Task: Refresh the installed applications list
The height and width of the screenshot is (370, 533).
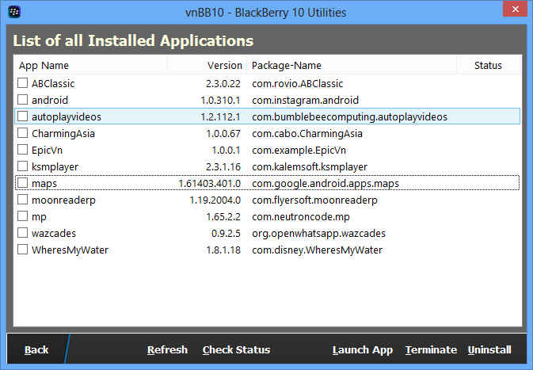Action: coord(167,350)
